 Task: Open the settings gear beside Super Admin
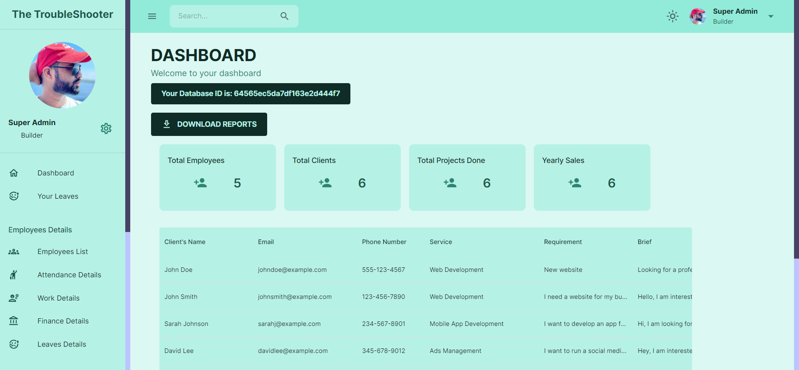click(x=106, y=128)
